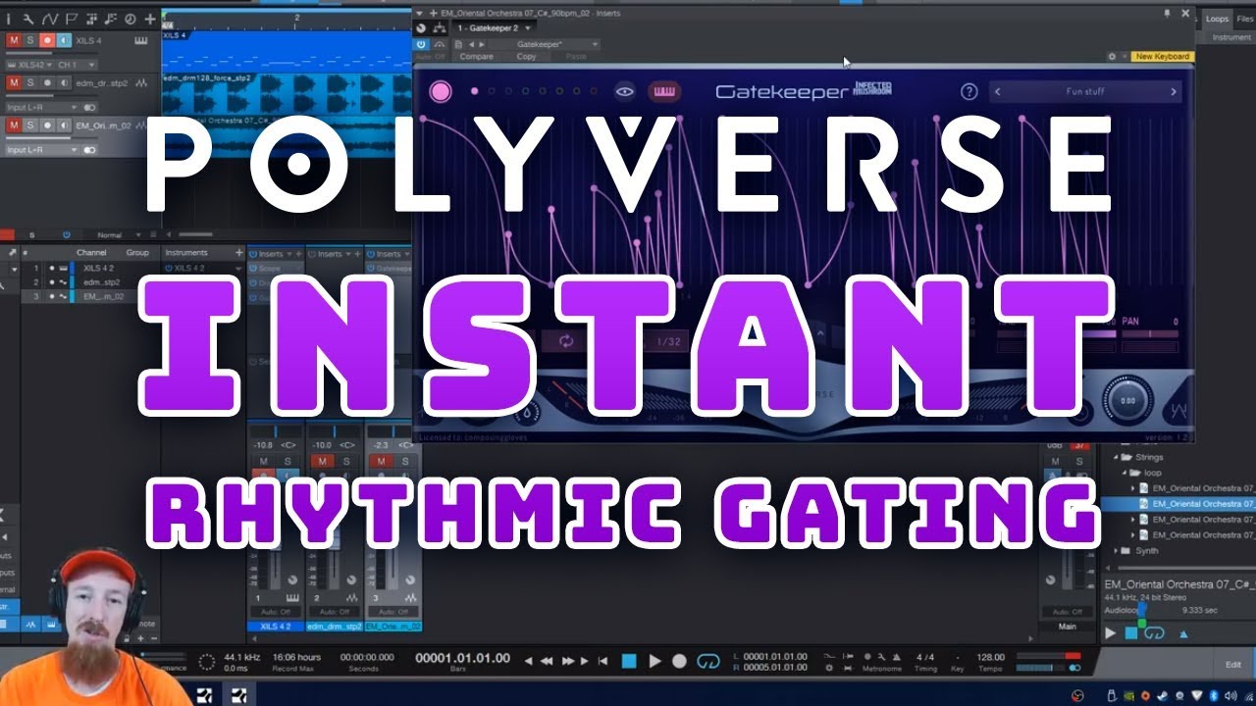Toggle the Loop button in transport

coord(707,662)
